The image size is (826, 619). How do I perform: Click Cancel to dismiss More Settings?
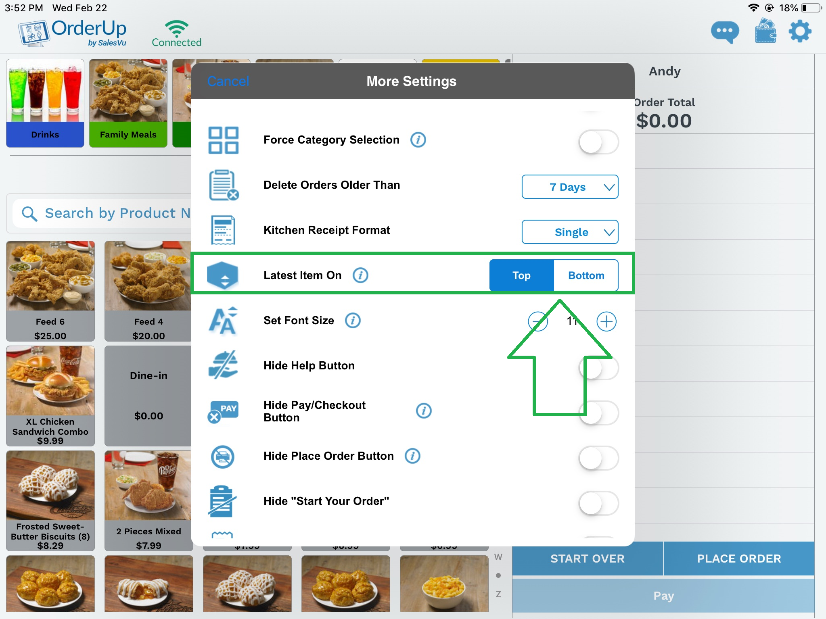228,81
